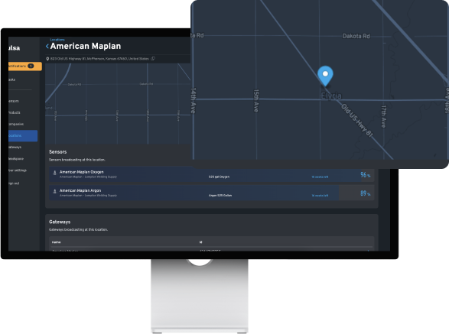Click the id column header in Gateways table

pyautogui.click(x=200, y=242)
